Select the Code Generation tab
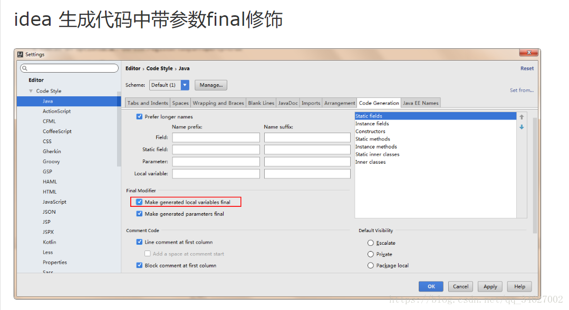The height and width of the screenshot is (310, 569). [379, 103]
